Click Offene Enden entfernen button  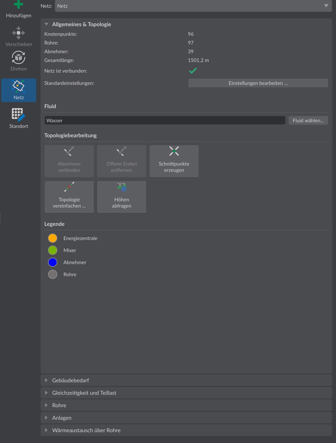point(122,161)
